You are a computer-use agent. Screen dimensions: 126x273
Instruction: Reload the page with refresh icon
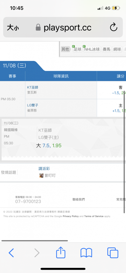pos(114,27)
